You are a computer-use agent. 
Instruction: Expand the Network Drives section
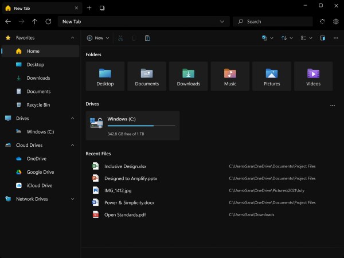(x=72, y=199)
